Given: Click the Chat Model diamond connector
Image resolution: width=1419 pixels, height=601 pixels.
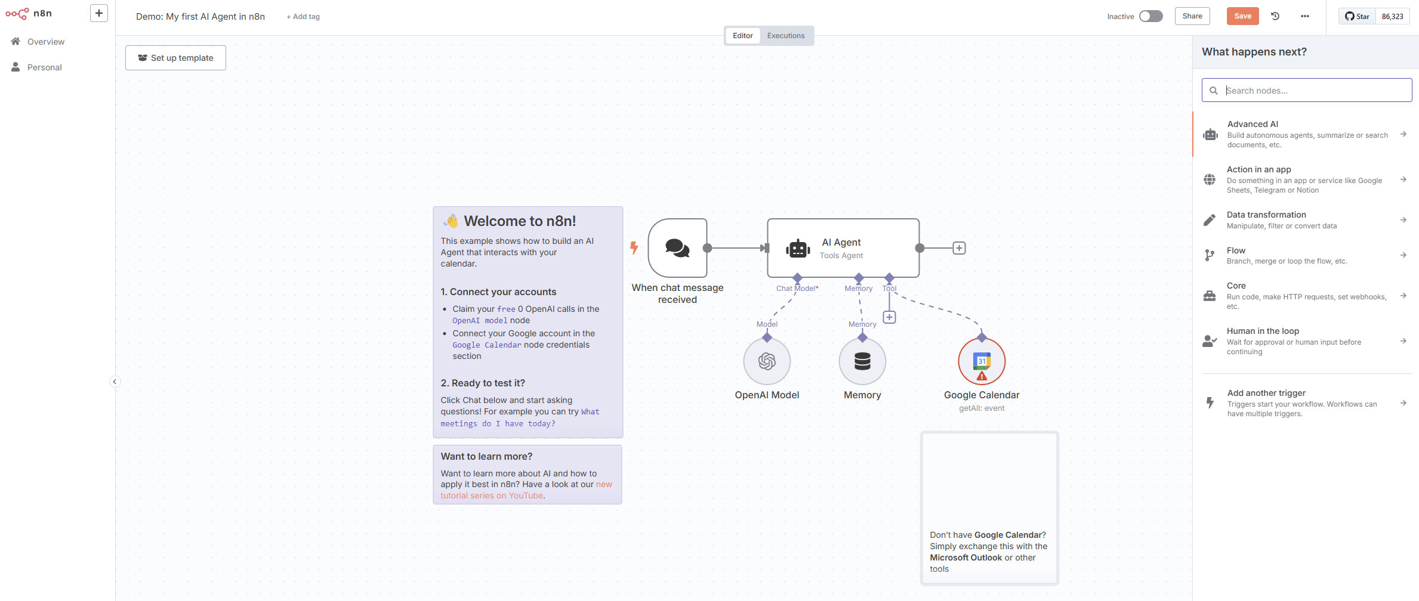Looking at the screenshot, I should [x=797, y=278].
